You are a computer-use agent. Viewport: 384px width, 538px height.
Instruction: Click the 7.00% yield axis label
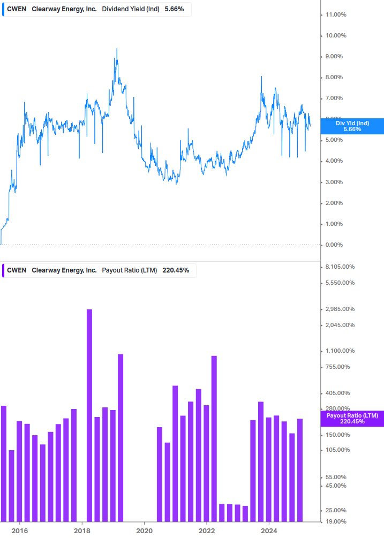(334, 98)
